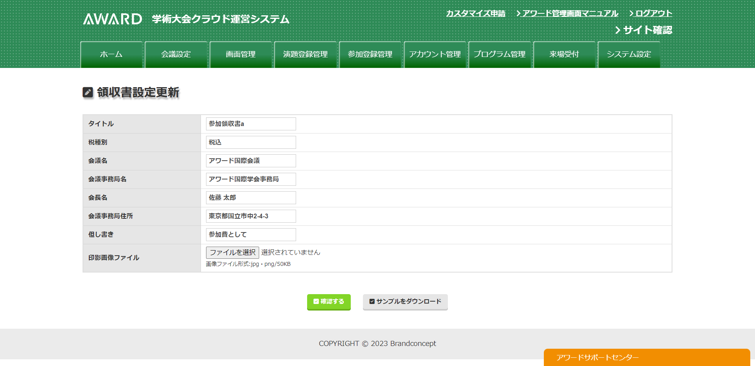Click the COPYRIGHT © 2023 Brandconcept text

pyautogui.click(x=377, y=344)
